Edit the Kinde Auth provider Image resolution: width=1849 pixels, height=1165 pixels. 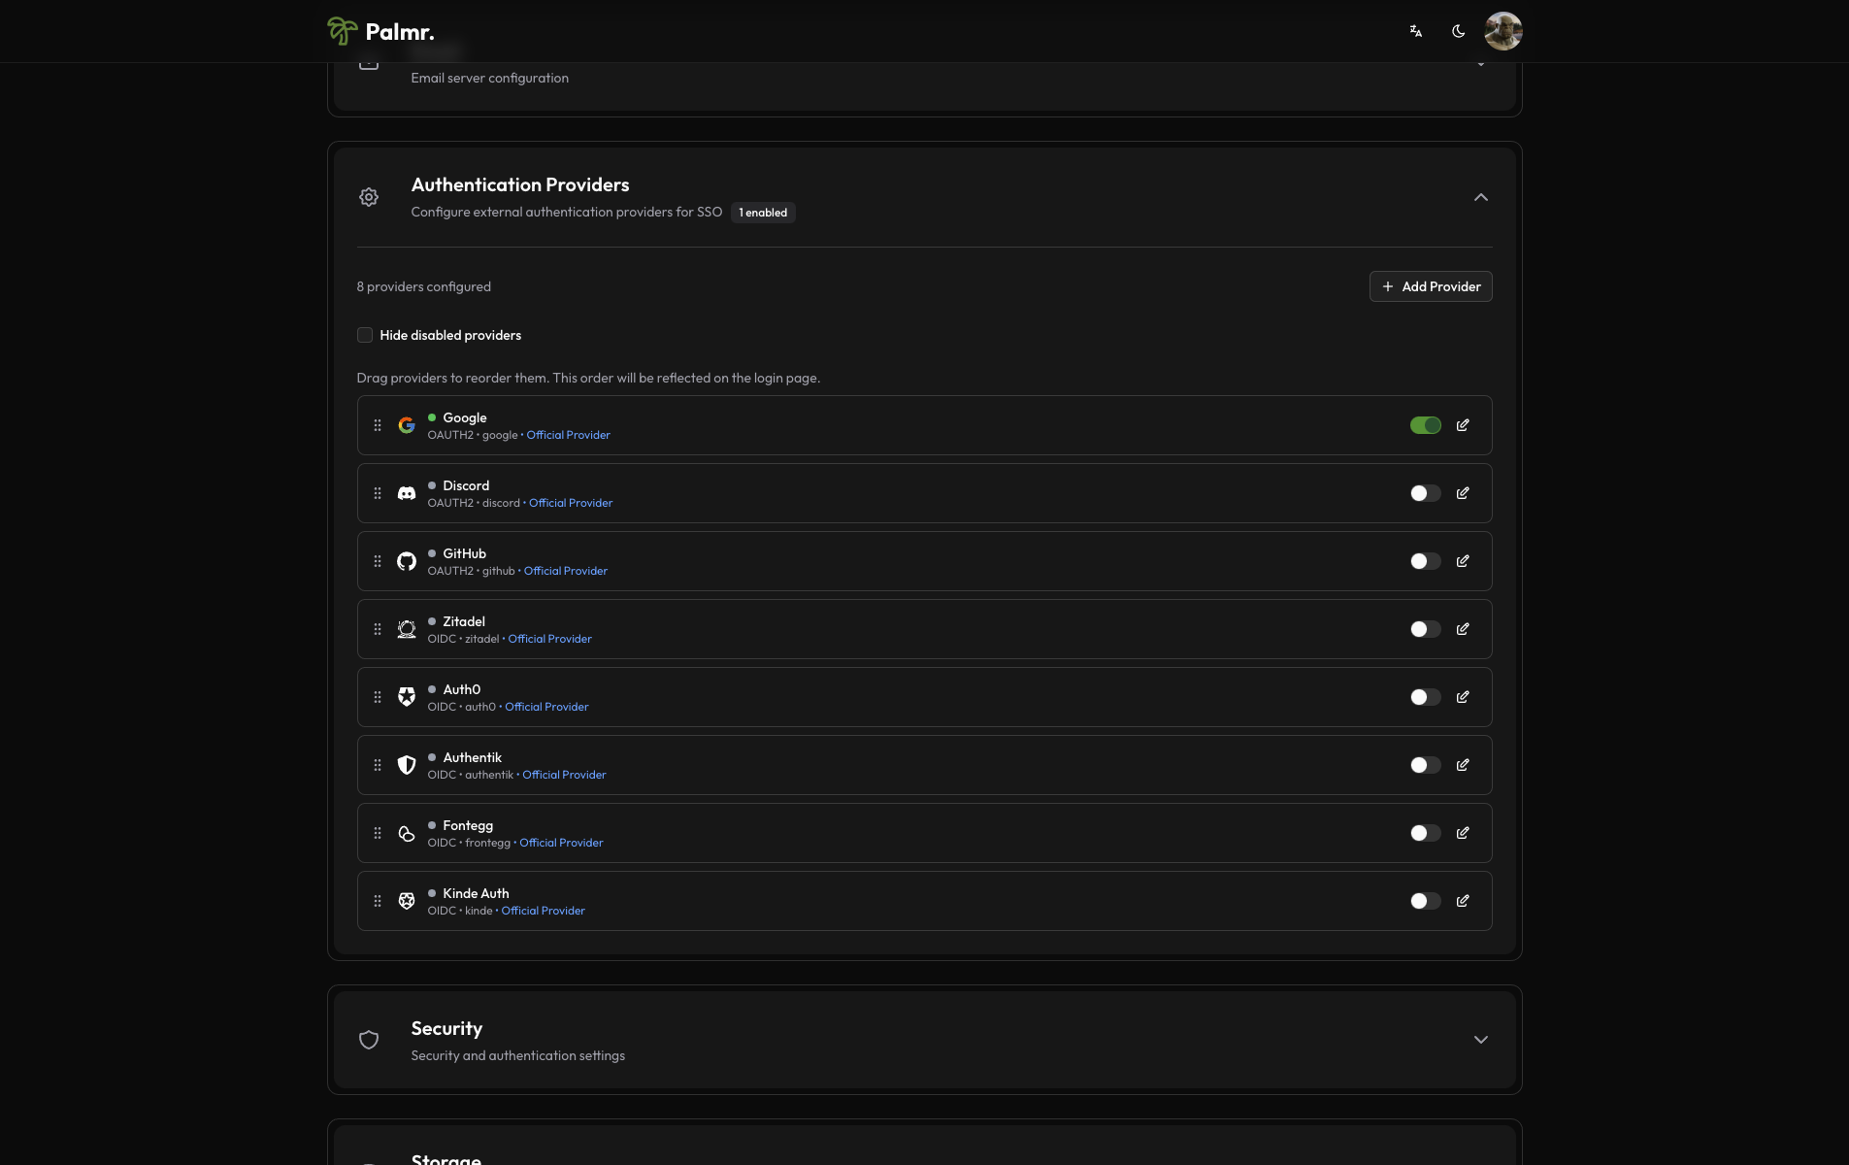click(1463, 901)
